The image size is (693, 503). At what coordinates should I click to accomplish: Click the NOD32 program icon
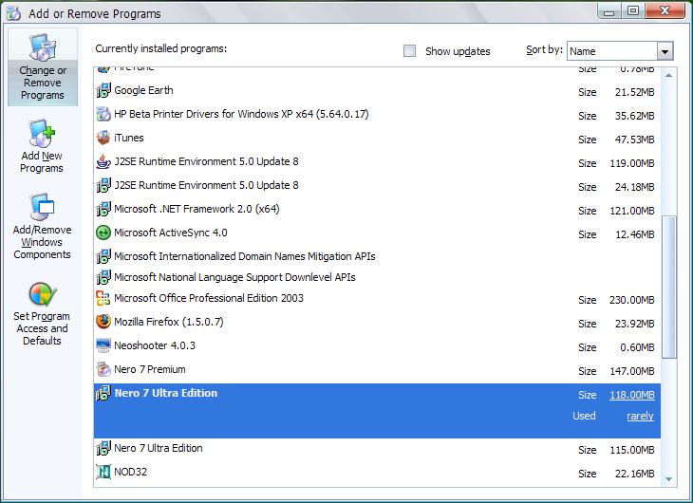tap(103, 472)
